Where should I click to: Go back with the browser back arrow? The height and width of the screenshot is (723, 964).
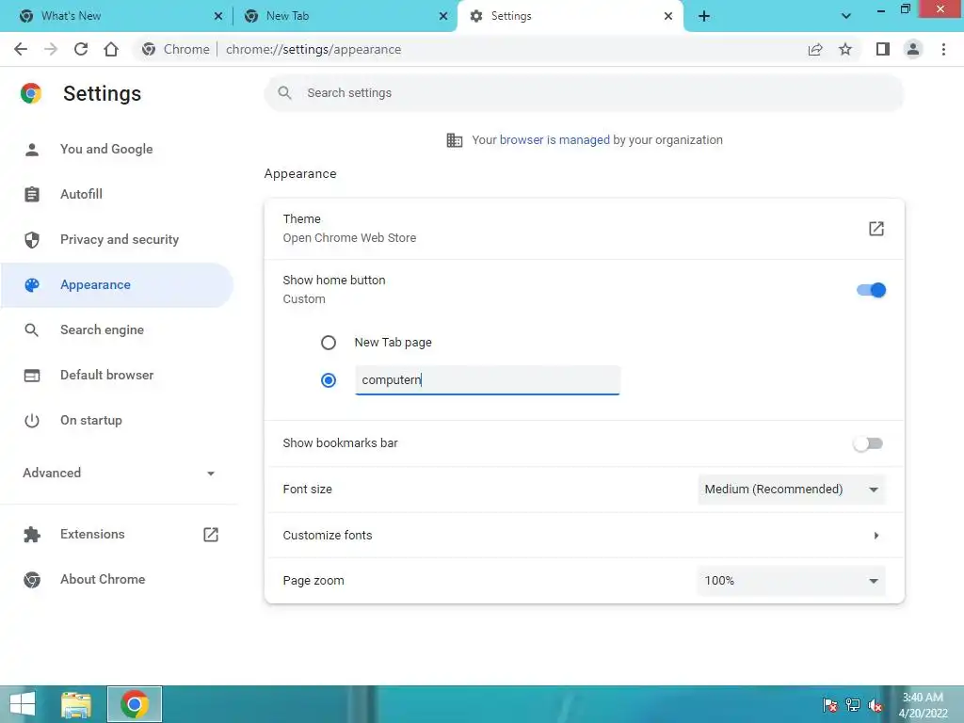point(21,49)
